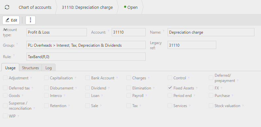Toggle the Tax checkbox
The height and width of the screenshot is (127, 261).
129,105
